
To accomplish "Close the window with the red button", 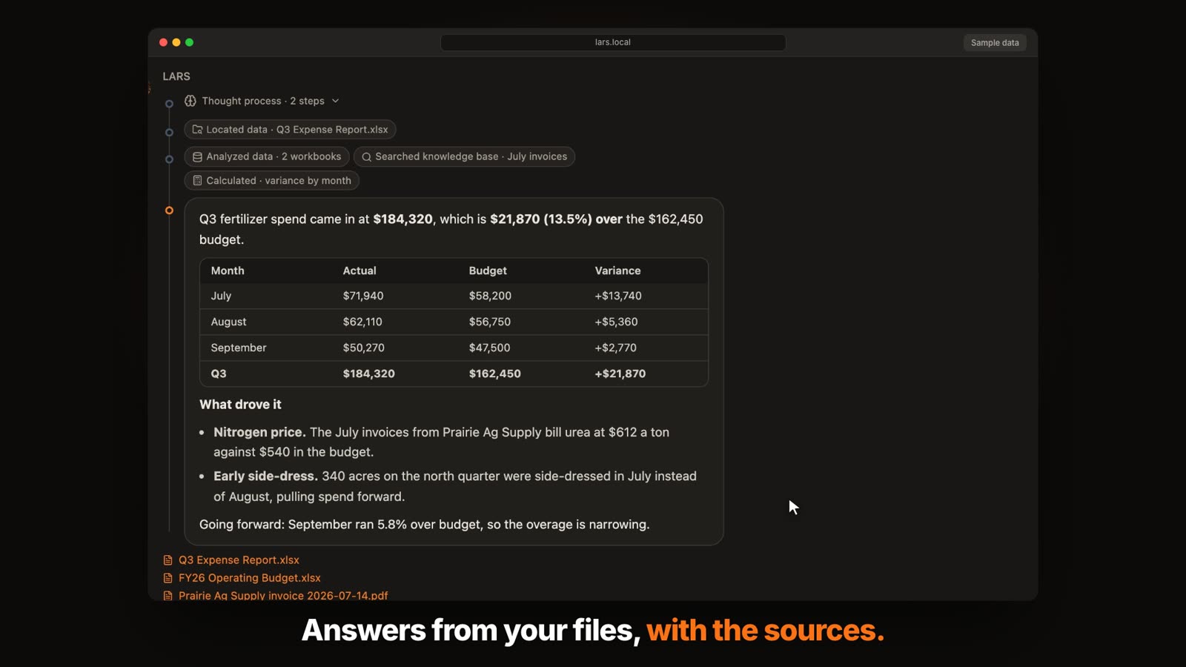I will pyautogui.click(x=163, y=42).
